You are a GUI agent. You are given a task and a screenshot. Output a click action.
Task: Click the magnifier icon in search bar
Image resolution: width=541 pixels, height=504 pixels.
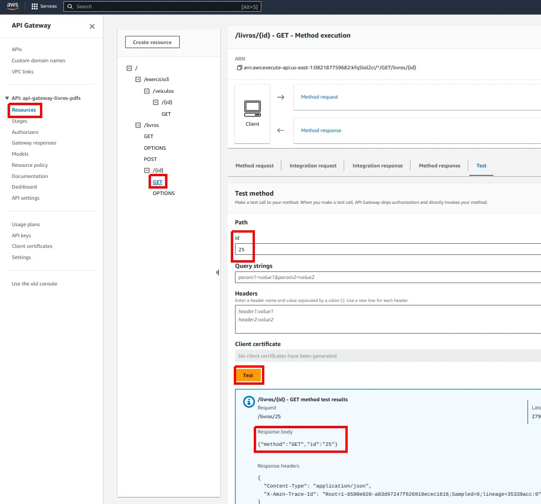70,6
